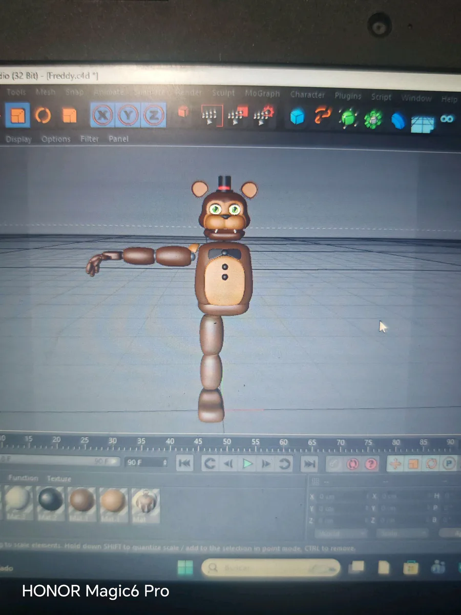Image resolution: width=461 pixels, height=615 pixels.
Task: Toggle Rotation keying button
Action: 431,464
